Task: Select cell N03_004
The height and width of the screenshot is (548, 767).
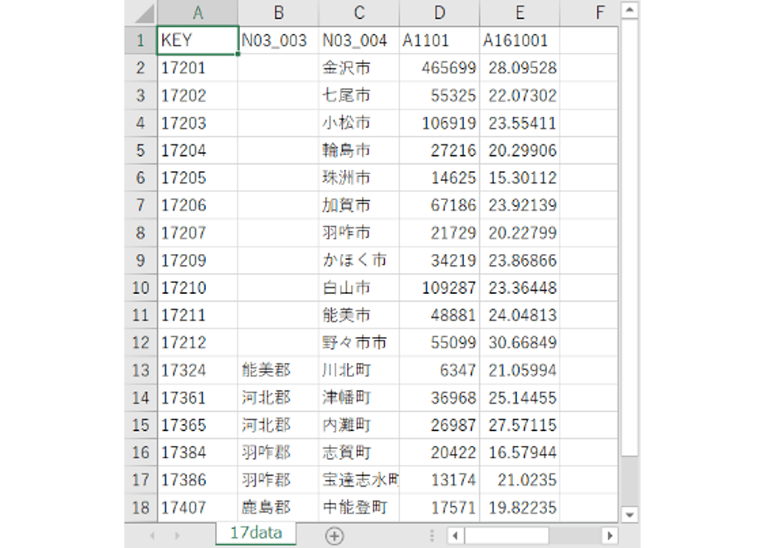Action: coord(359,40)
